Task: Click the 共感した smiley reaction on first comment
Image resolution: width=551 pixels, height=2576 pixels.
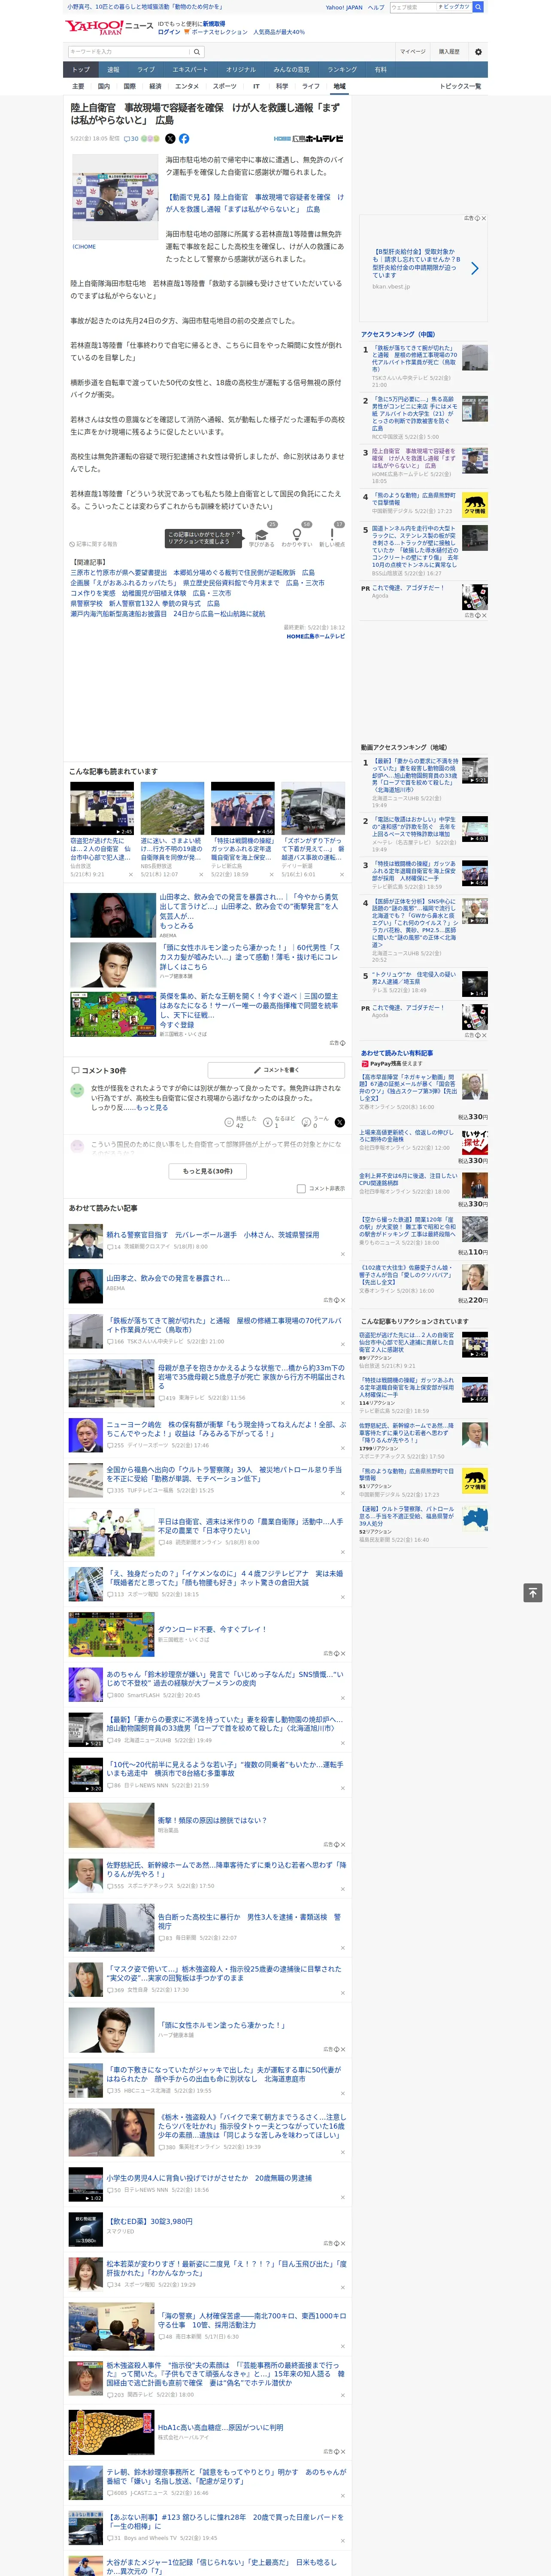Action: 229,1122
